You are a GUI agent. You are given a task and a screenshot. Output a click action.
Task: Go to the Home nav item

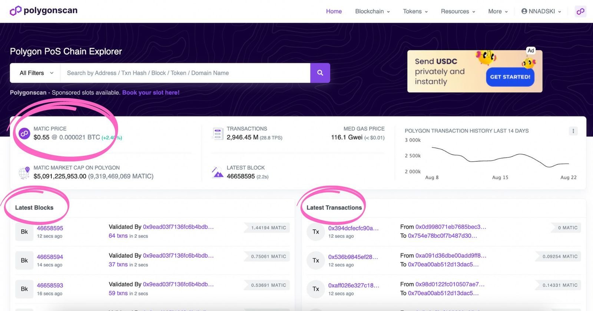point(334,11)
